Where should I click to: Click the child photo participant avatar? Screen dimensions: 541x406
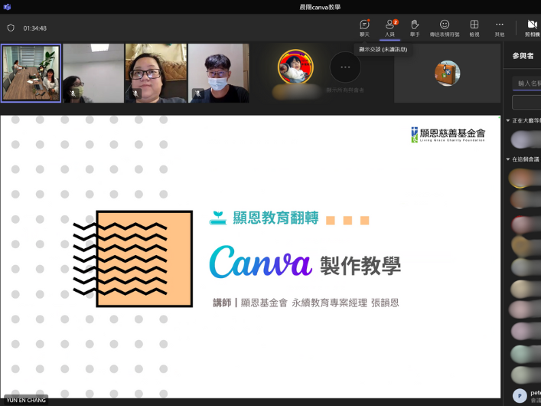tap(295, 67)
